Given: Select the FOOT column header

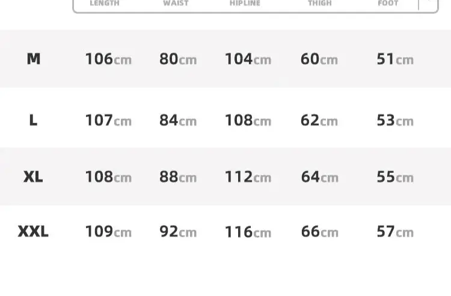Looking at the screenshot, I should pos(388,4).
